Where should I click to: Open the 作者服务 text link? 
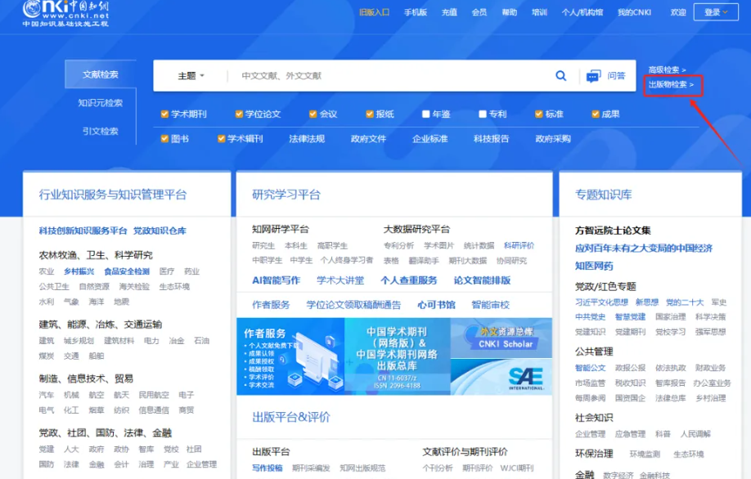271,305
